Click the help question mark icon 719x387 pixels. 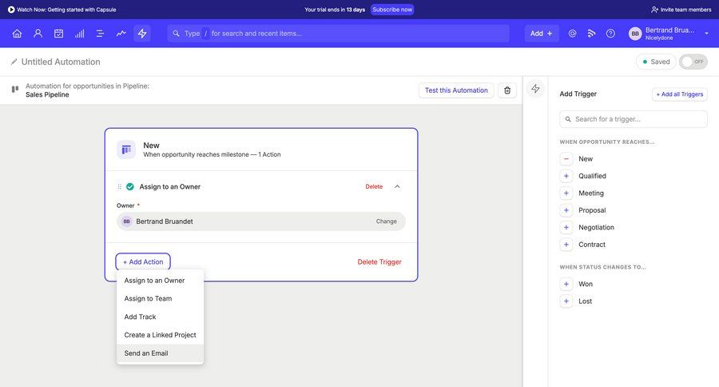pyautogui.click(x=610, y=34)
